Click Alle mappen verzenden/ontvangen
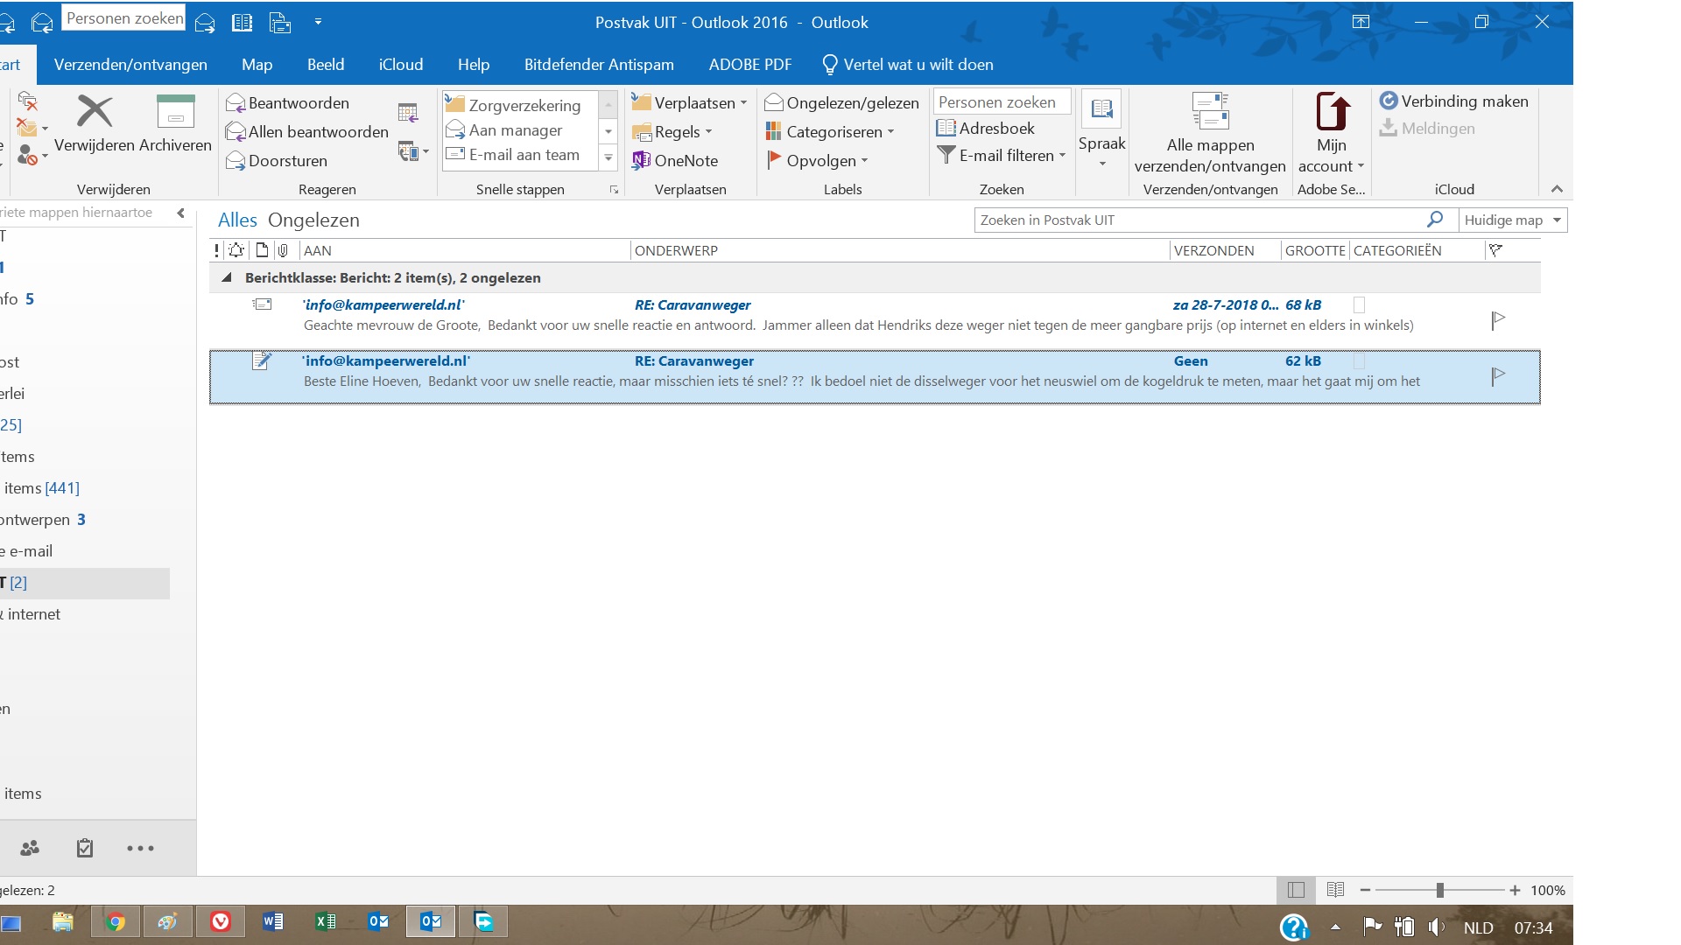 tap(1210, 131)
